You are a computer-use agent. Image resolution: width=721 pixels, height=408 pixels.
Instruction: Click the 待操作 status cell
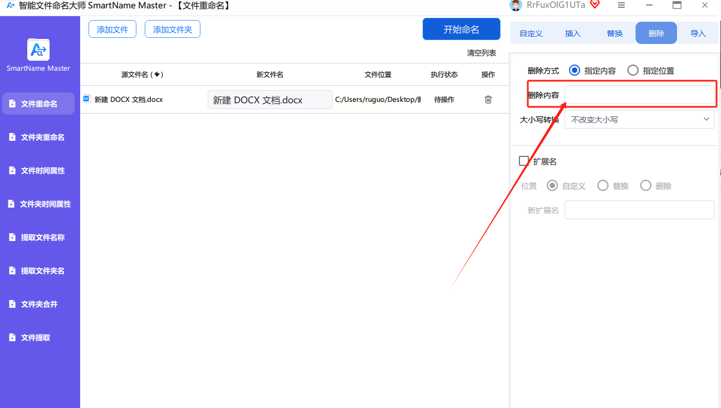coord(444,100)
